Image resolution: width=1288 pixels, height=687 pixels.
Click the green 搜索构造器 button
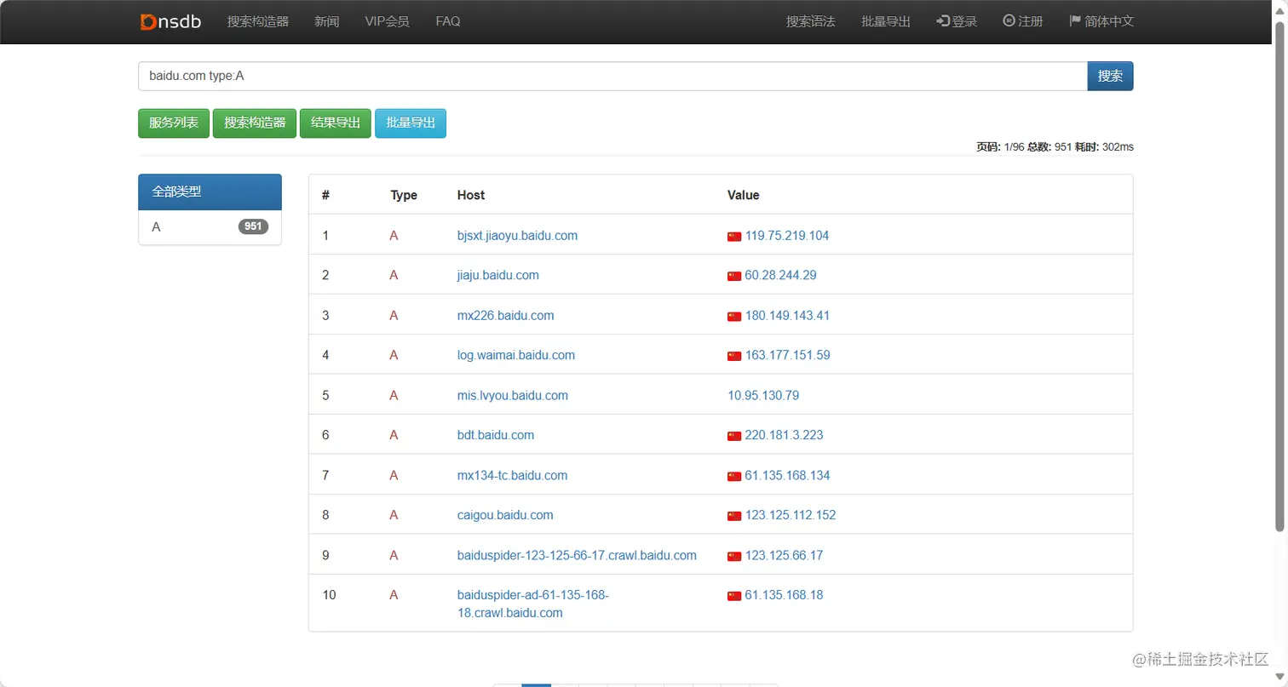[255, 123]
